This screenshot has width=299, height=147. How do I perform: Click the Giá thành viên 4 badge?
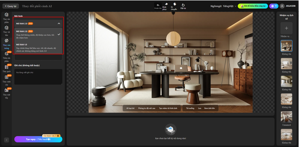[51, 136]
